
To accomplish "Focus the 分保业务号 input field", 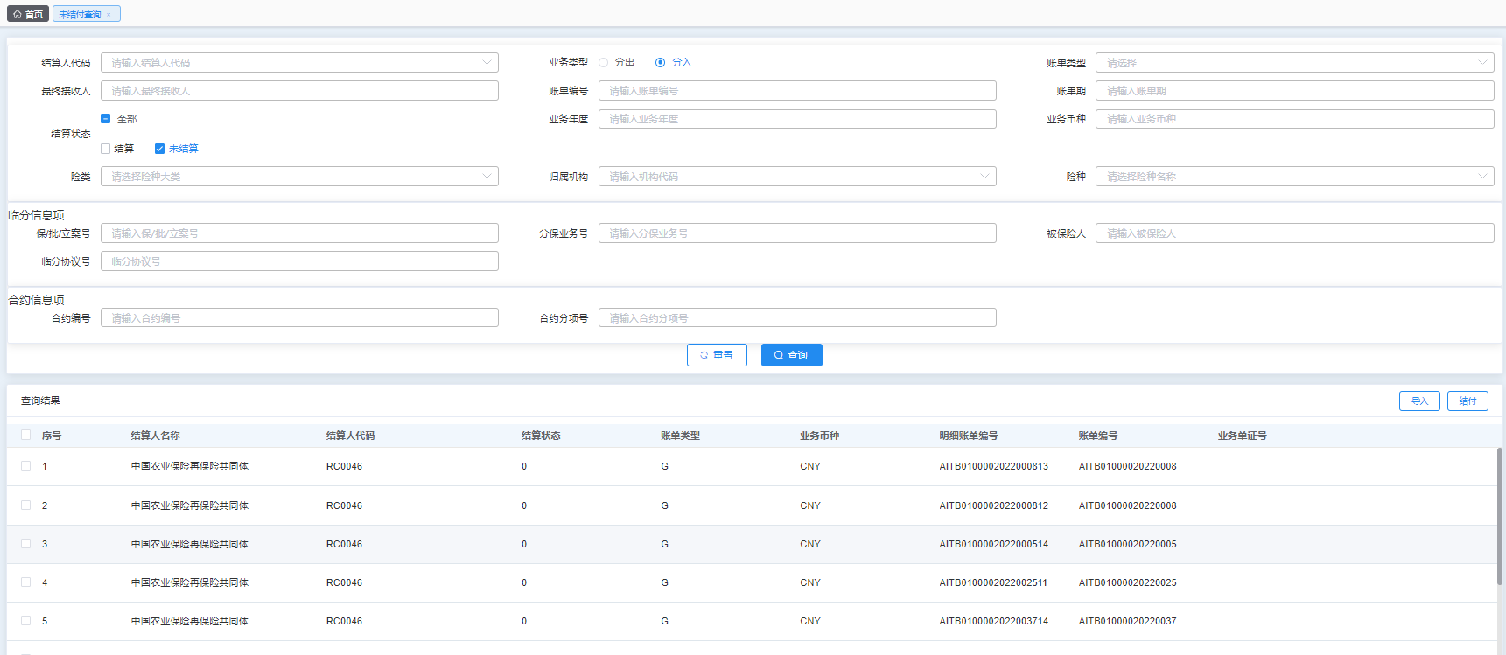I will pyautogui.click(x=797, y=233).
